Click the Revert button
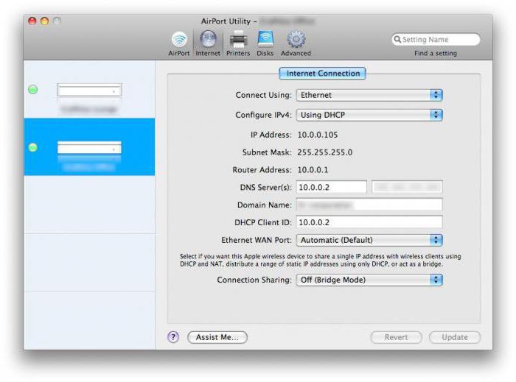The height and width of the screenshot is (382, 516). [x=397, y=337]
